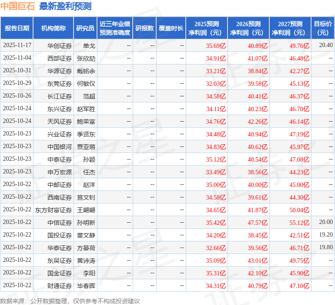Select the 报告日期 column header
335x305 pixels.
pos(17,28)
